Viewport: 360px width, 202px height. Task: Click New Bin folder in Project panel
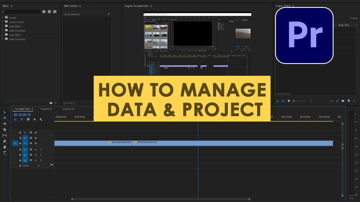point(343,101)
